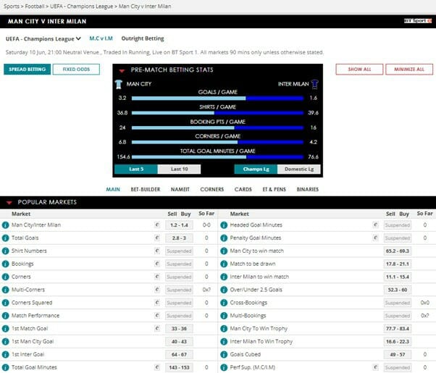
Task: Show Champs Lg statistics
Action: click(256, 169)
